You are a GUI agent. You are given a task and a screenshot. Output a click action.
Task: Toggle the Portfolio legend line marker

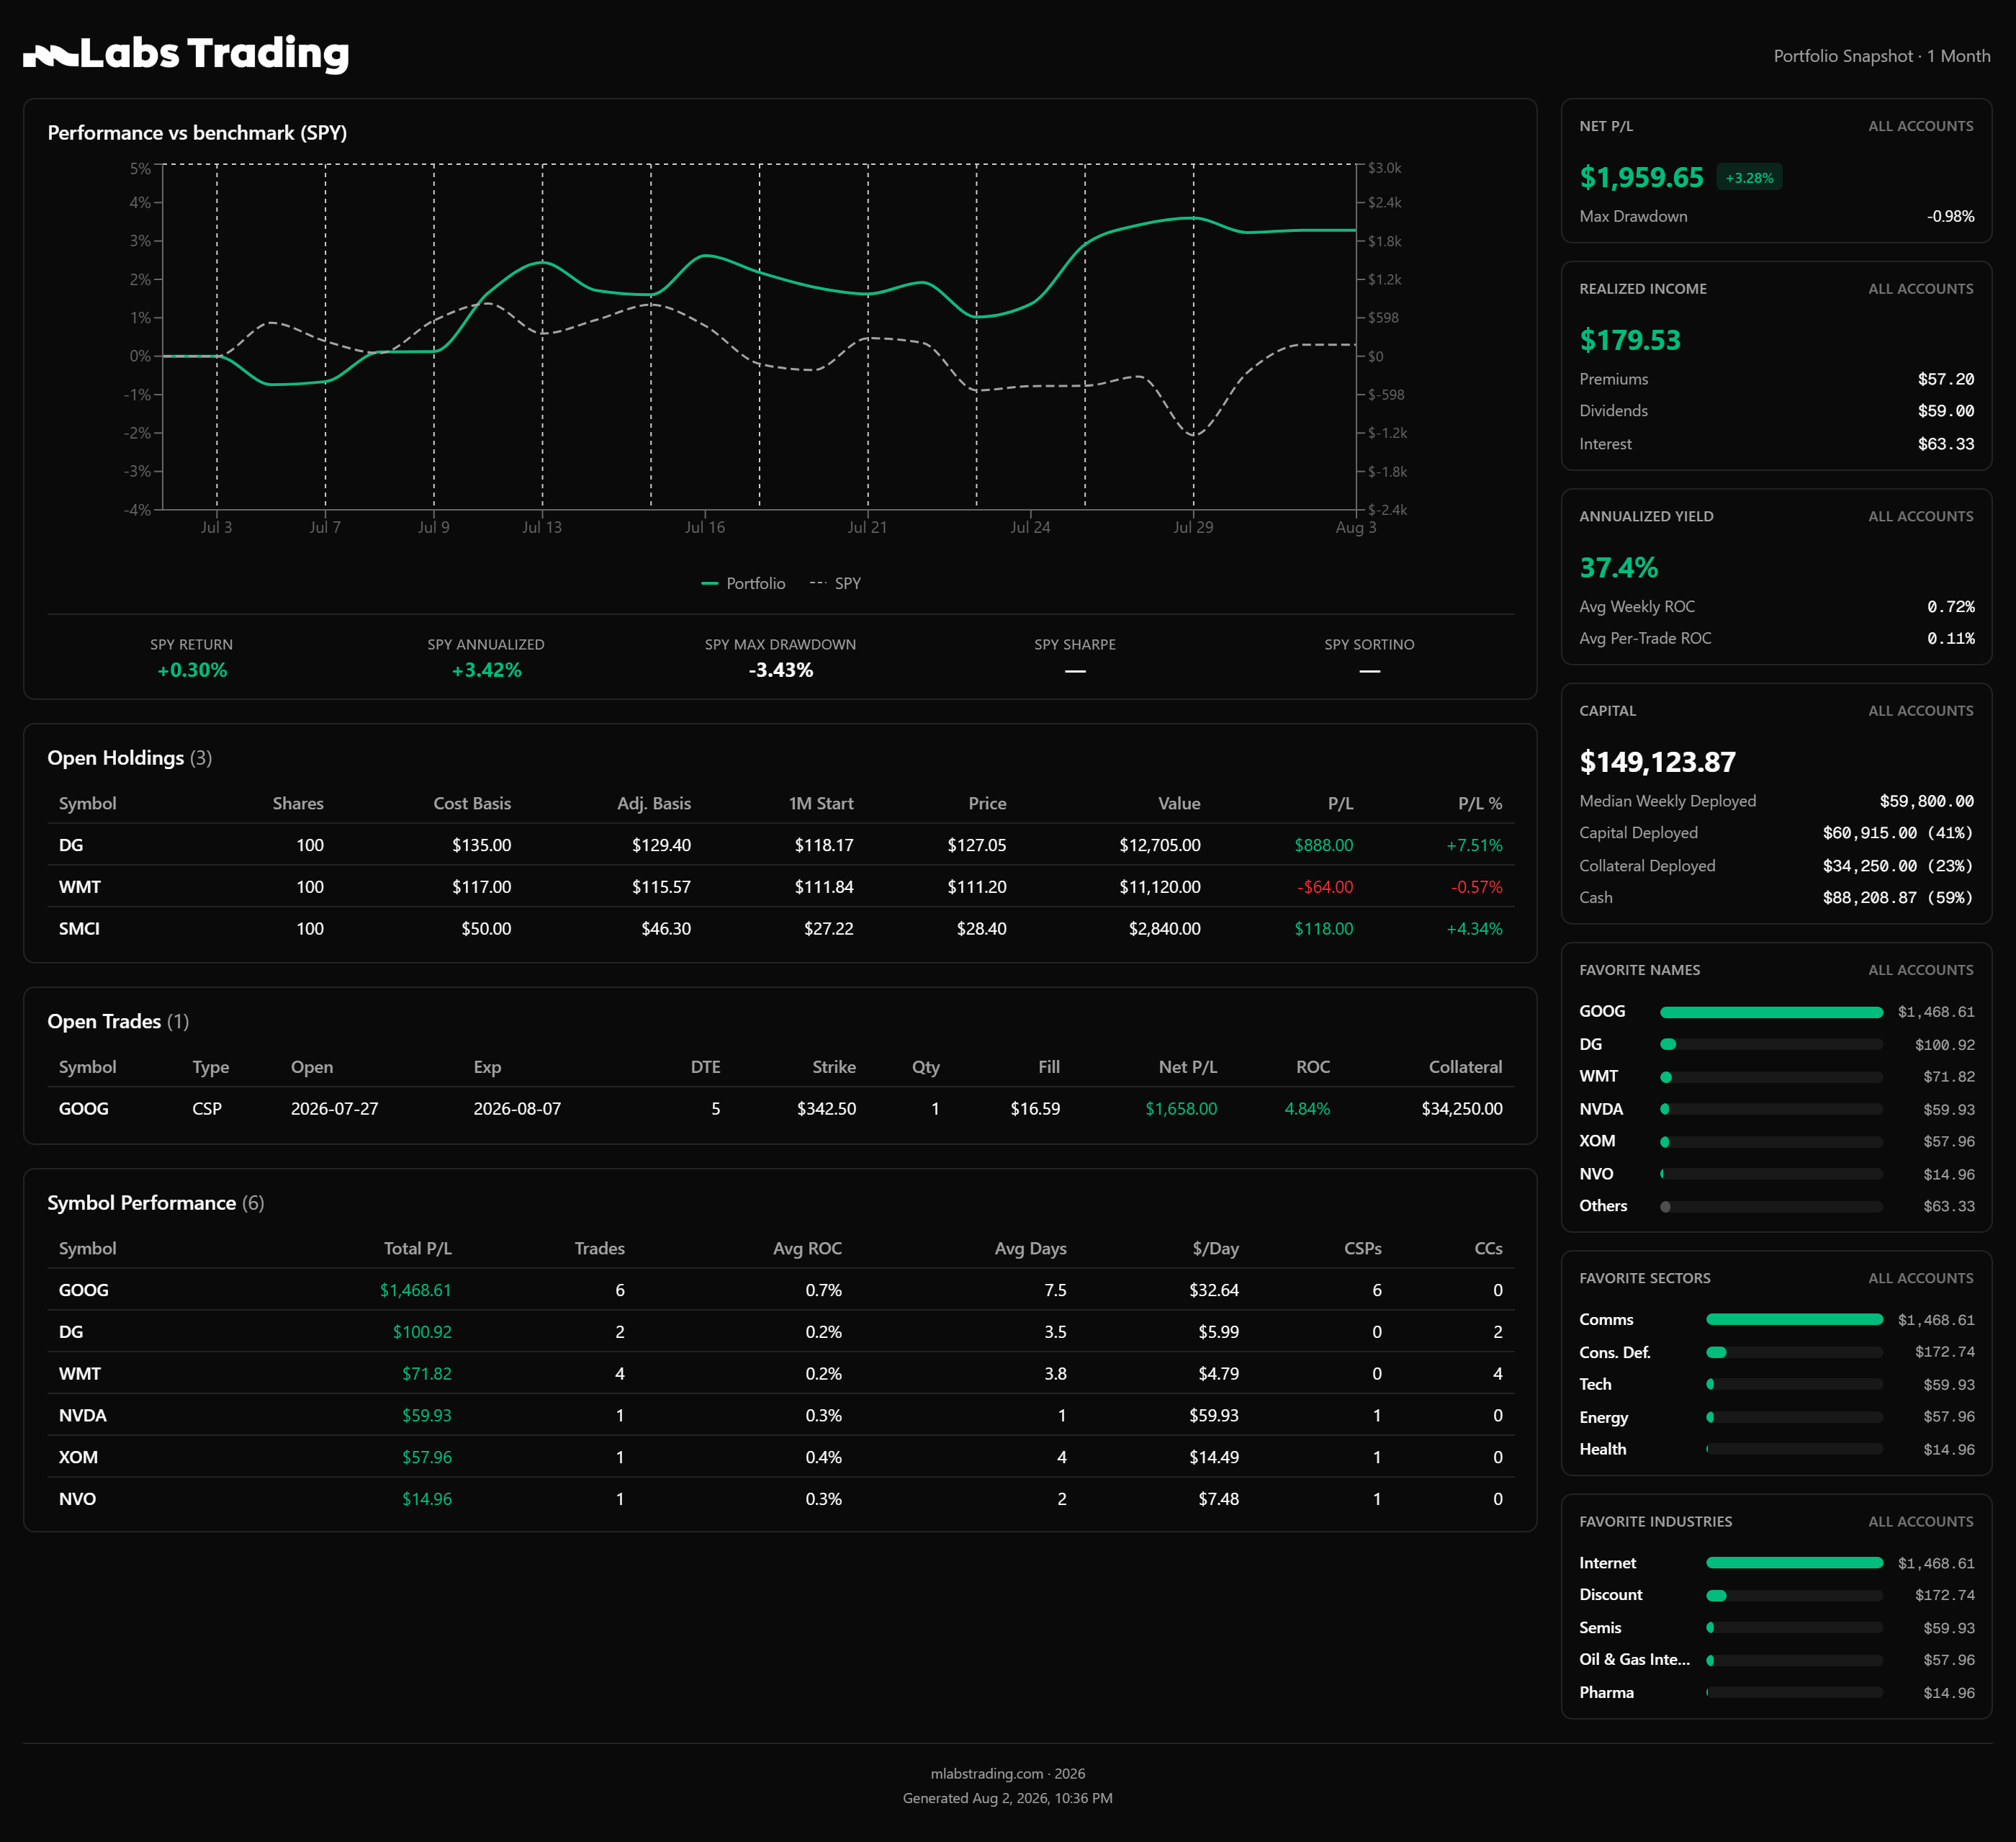[x=710, y=584]
